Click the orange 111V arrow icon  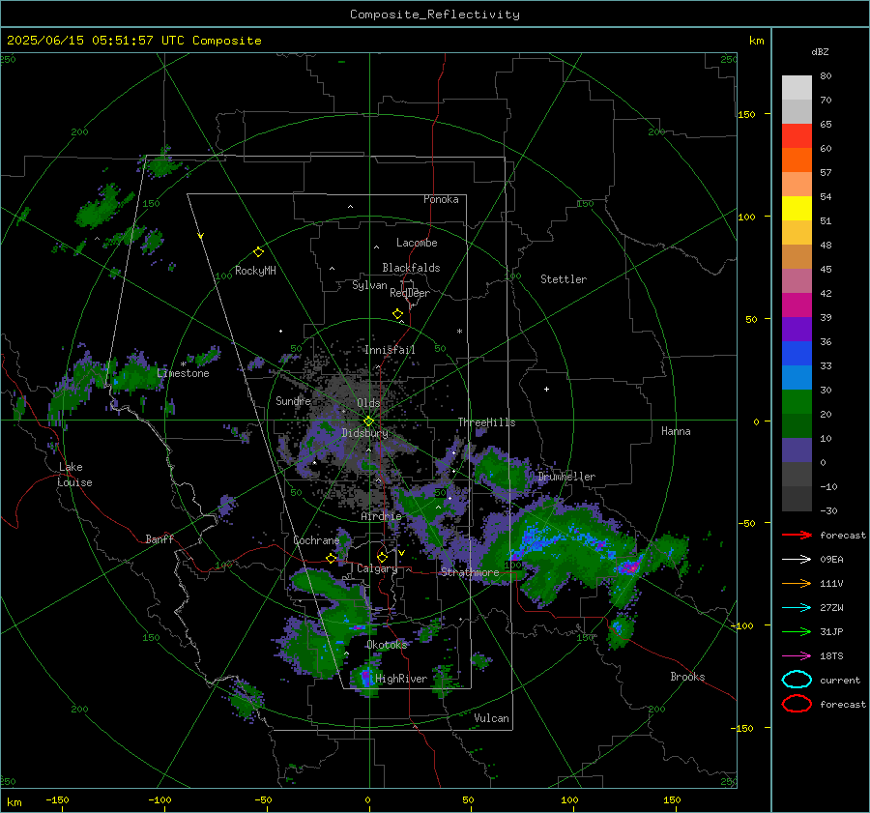click(x=797, y=583)
